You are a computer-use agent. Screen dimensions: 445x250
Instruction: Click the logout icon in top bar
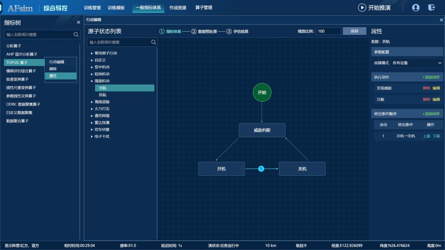click(x=431, y=7)
